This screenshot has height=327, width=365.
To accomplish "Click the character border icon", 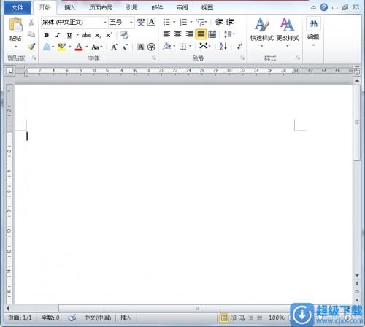I will click(x=151, y=22).
